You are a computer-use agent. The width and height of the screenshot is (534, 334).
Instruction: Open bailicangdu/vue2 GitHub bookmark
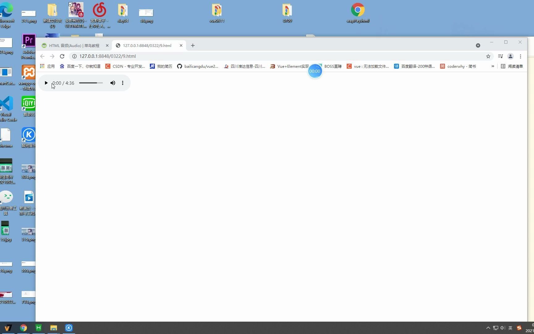(198, 66)
